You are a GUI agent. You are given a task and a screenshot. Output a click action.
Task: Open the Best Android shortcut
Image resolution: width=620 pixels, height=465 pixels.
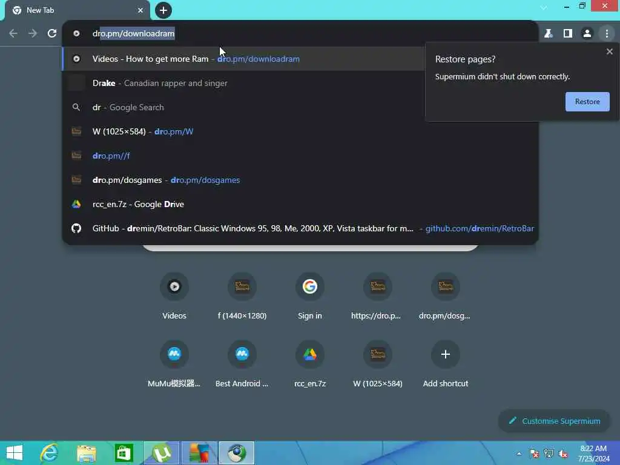click(242, 364)
